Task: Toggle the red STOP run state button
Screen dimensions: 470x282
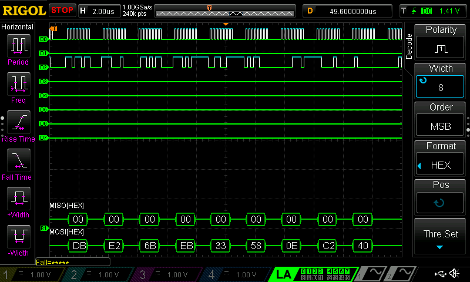Action: 62,10
